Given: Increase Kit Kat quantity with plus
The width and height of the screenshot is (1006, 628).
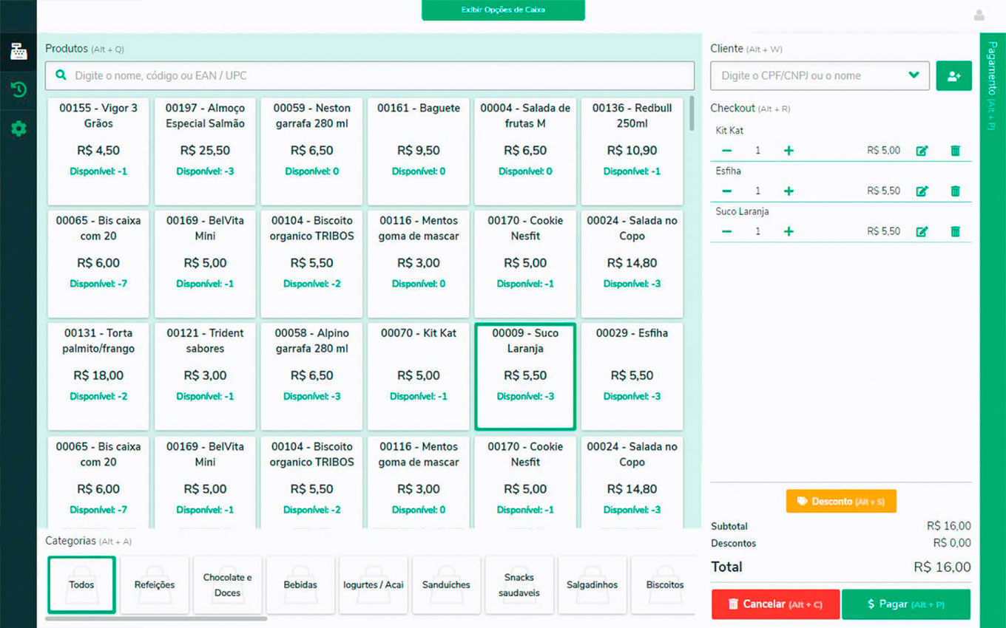Looking at the screenshot, I should [x=789, y=151].
